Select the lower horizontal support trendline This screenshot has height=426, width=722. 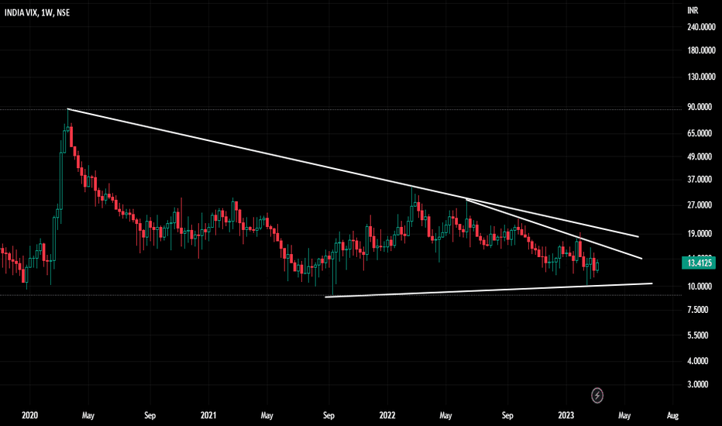[x=488, y=290]
